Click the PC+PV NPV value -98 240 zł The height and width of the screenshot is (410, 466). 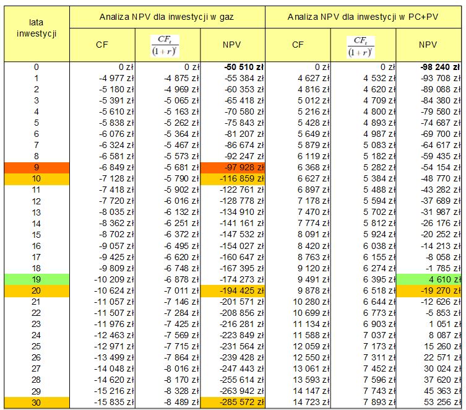click(440, 67)
